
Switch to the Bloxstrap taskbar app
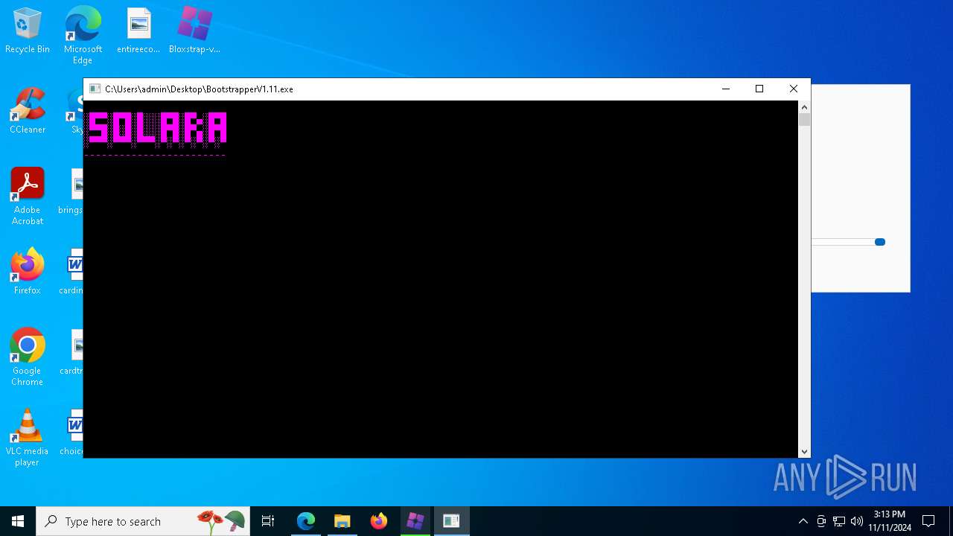click(x=415, y=521)
